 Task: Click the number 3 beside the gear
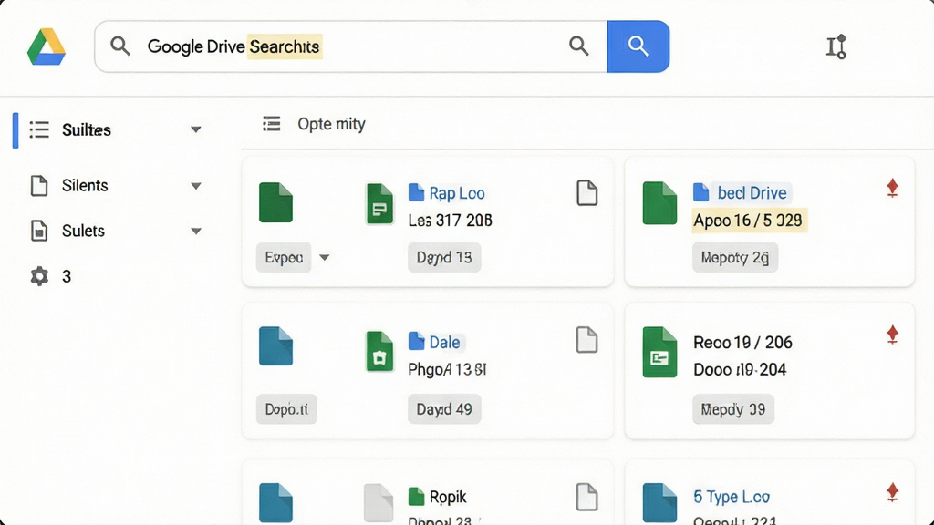pos(67,276)
